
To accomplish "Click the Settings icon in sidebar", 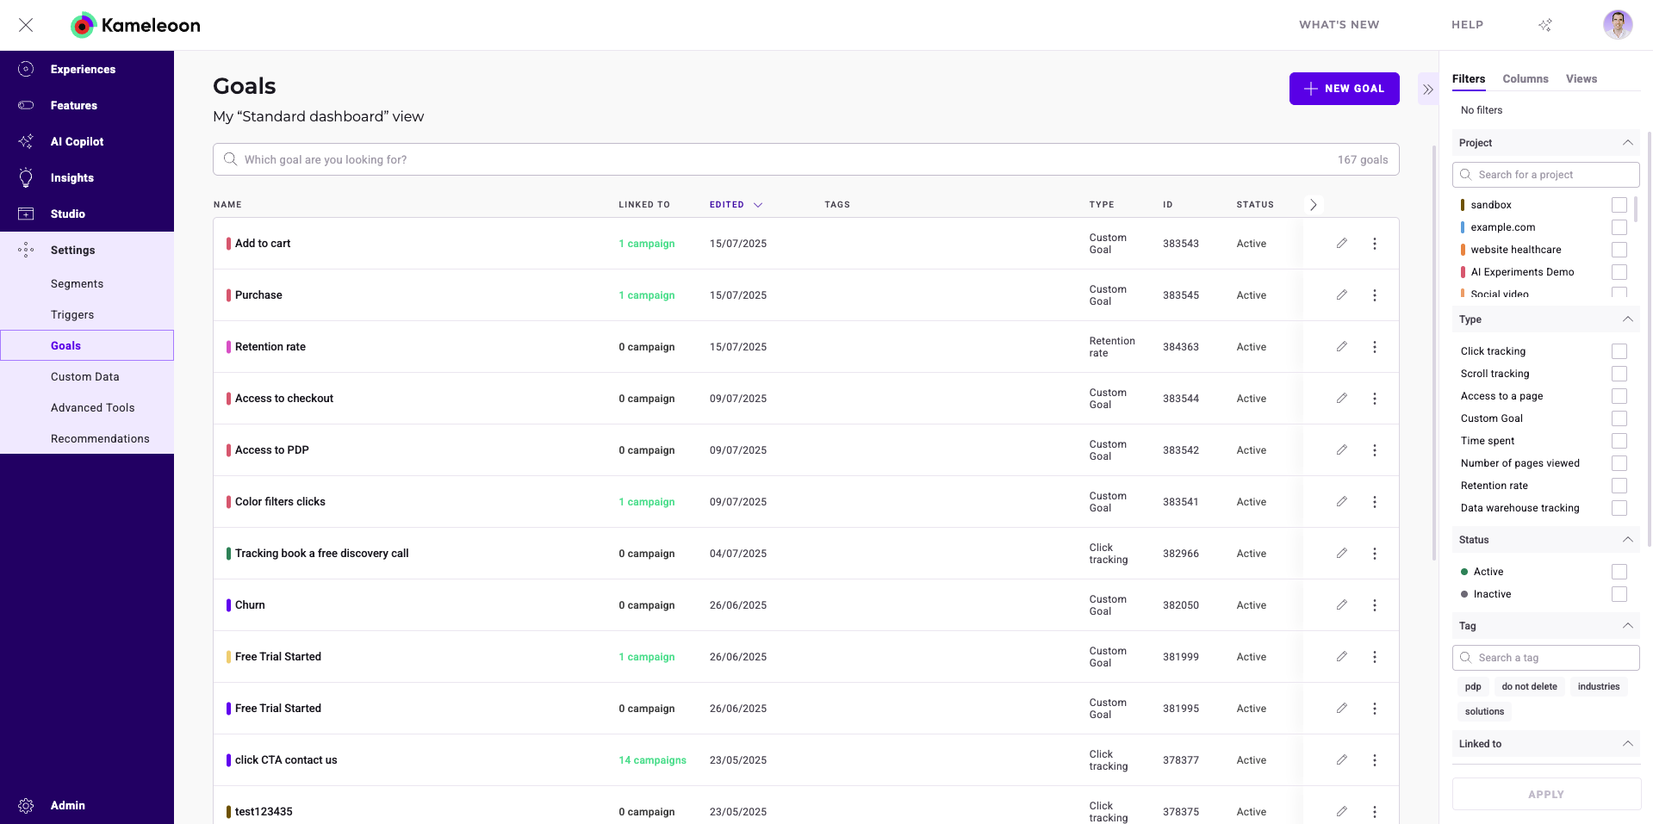I will [26, 250].
